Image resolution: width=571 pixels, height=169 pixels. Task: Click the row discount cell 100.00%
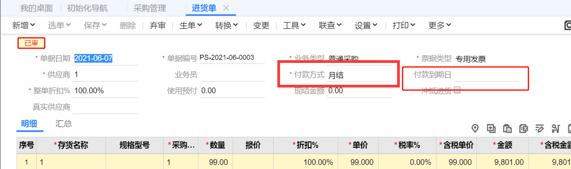(305, 162)
